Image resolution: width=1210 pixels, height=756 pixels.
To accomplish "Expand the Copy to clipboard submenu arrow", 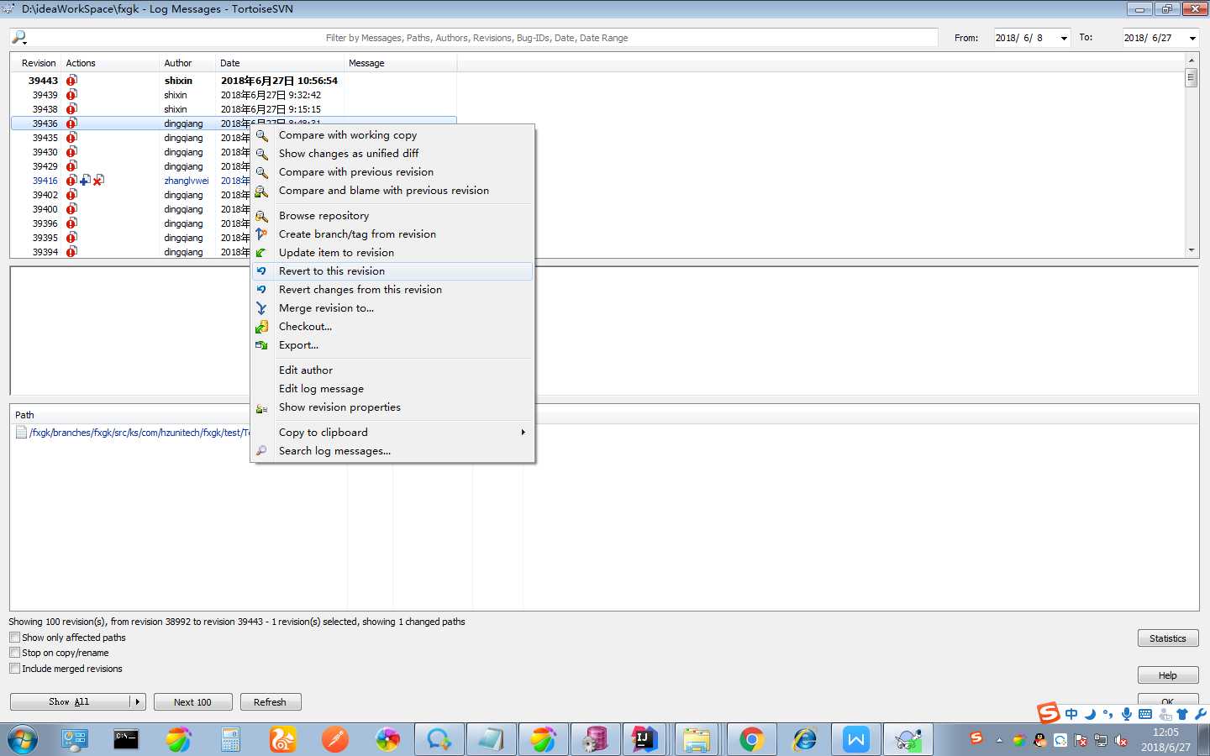I will [x=523, y=433].
